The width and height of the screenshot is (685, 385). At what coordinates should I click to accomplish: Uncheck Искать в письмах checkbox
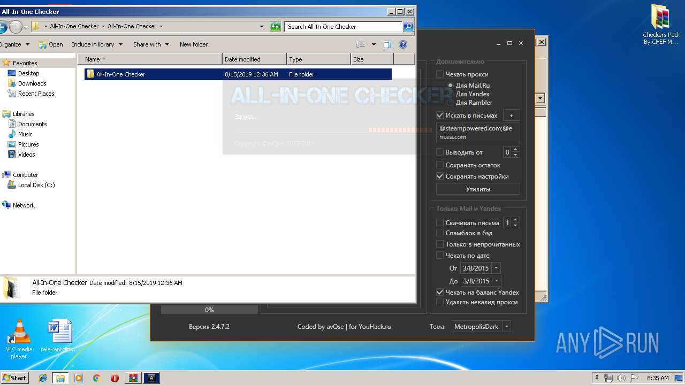click(440, 115)
